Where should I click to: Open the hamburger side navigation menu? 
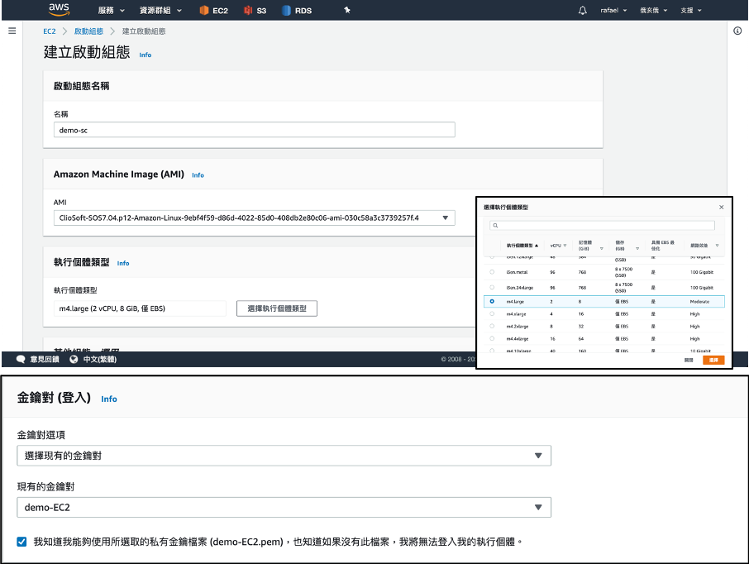coord(12,31)
